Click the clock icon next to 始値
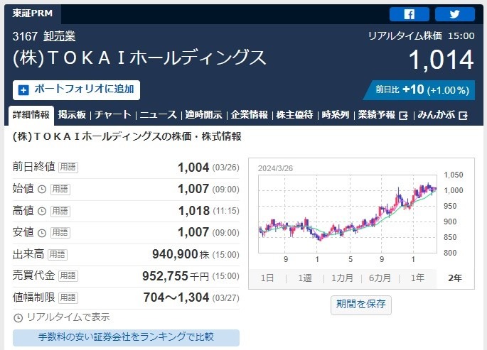Viewport: 487px width, 350px height. pyautogui.click(x=42, y=189)
